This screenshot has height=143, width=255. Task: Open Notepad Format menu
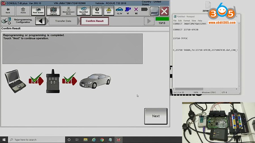186,21
